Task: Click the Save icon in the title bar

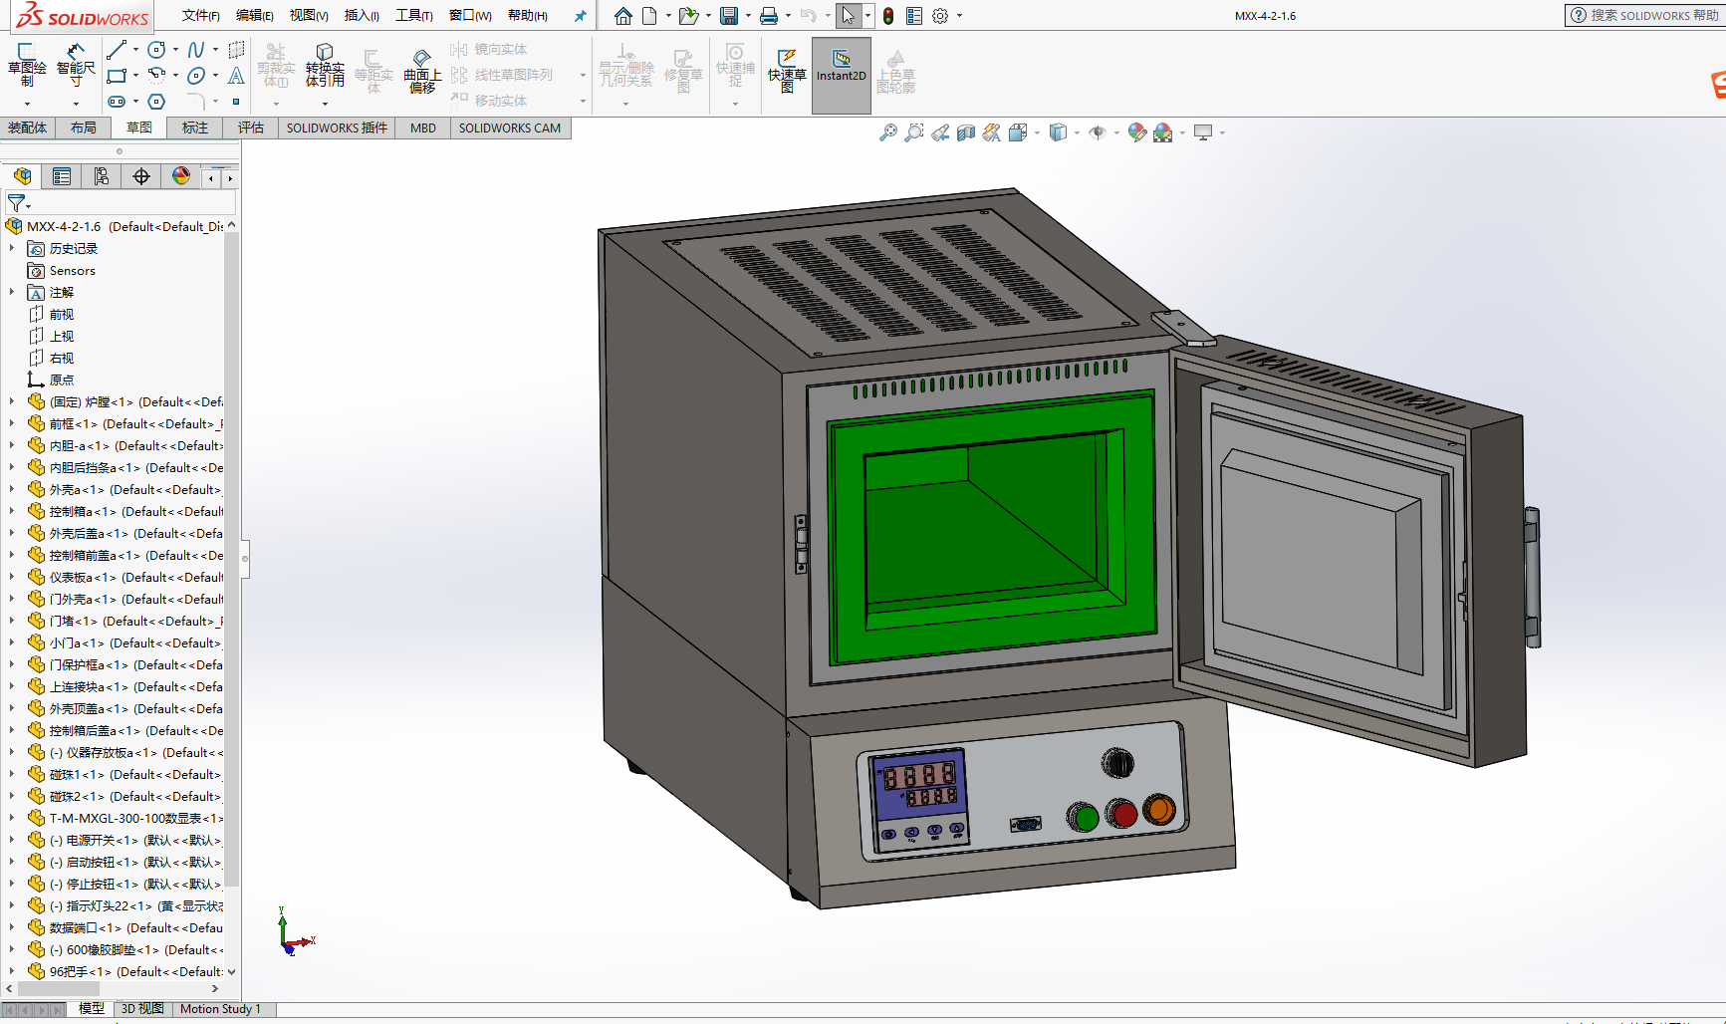Action: click(x=729, y=16)
